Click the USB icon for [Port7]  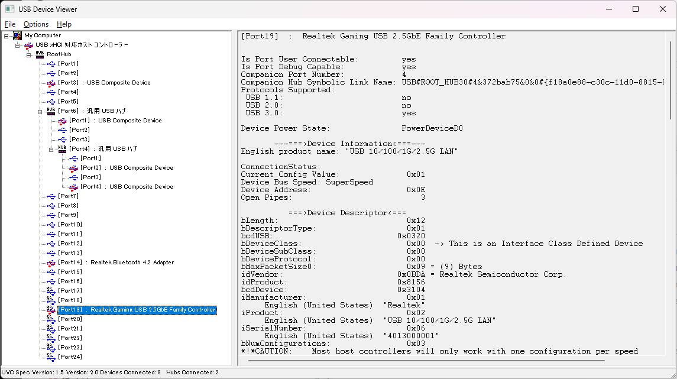click(51, 196)
